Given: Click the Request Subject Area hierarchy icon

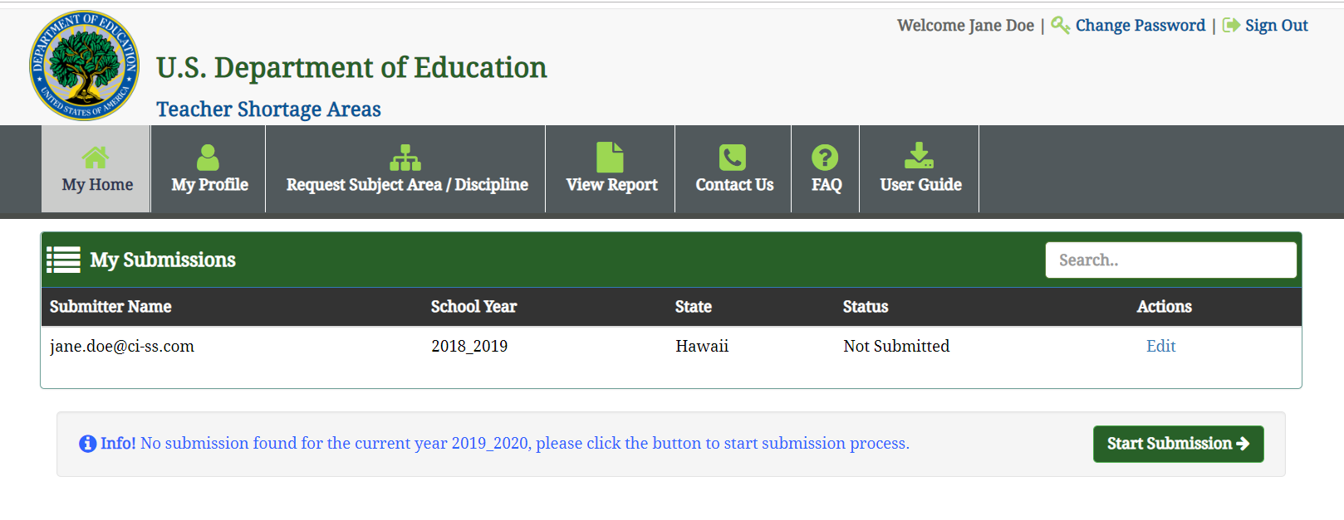Looking at the screenshot, I should pos(405,158).
